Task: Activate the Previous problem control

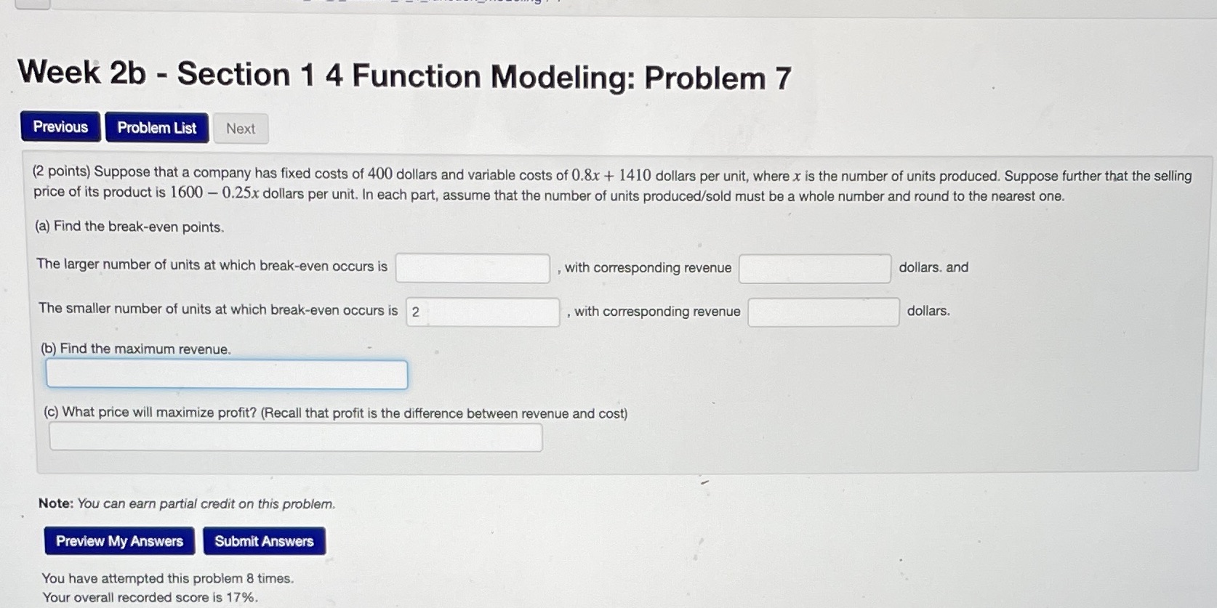Action: 60,126
